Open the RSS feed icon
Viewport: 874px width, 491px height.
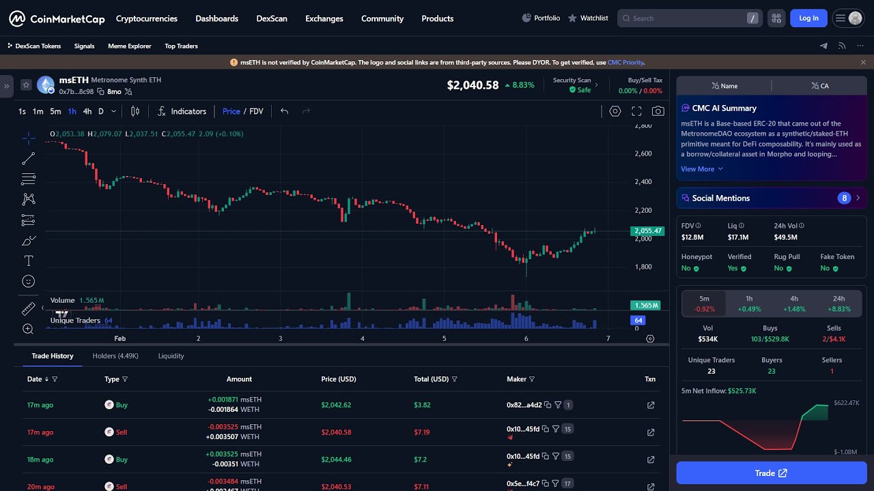(842, 46)
